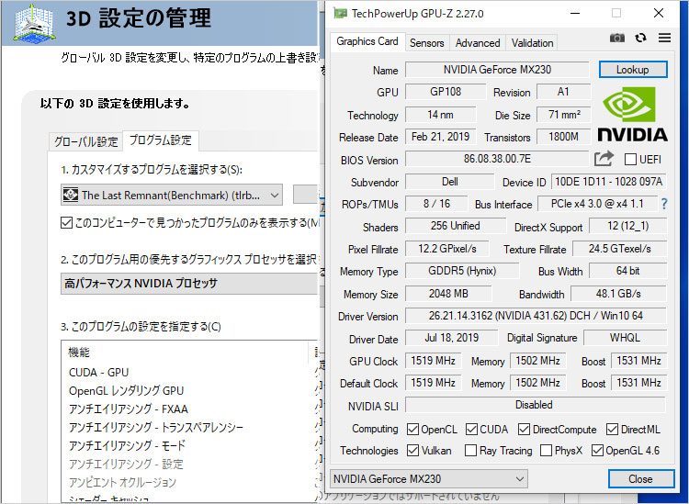The image size is (689, 504).
Task: Click the Shaders value 256 Unified
Action: (456, 226)
